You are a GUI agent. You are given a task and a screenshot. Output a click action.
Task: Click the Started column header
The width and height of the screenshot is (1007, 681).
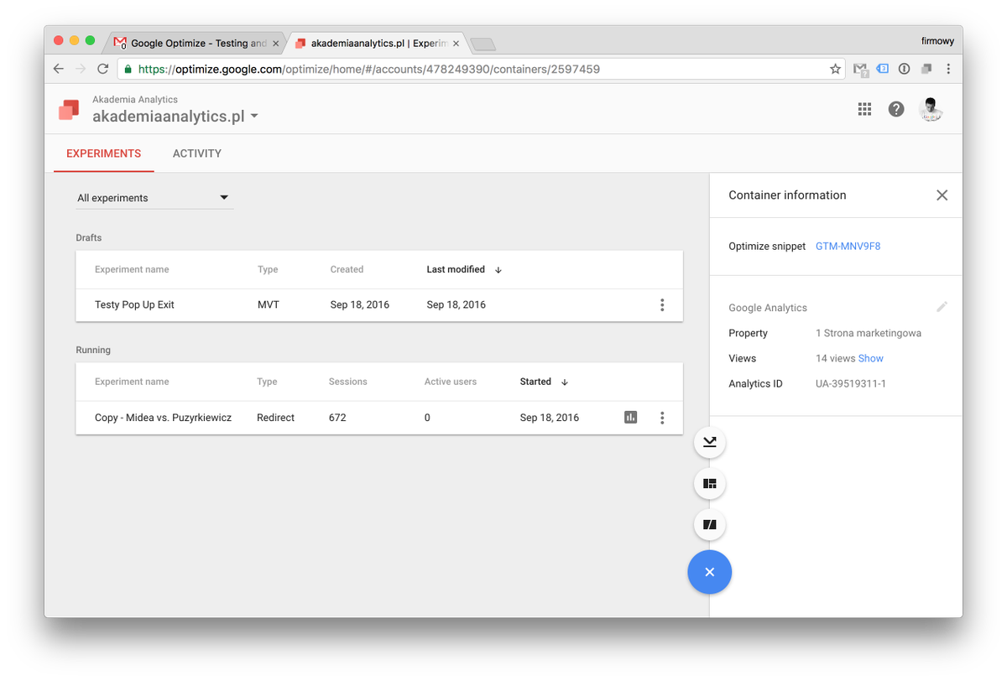click(x=535, y=382)
